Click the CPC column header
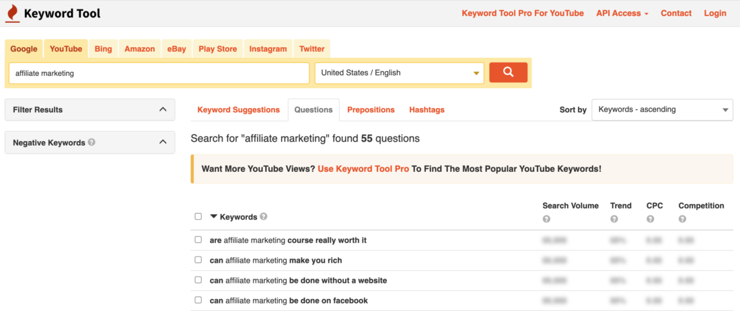Image resolution: width=740 pixels, height=311 pixels. coord(655,206)
